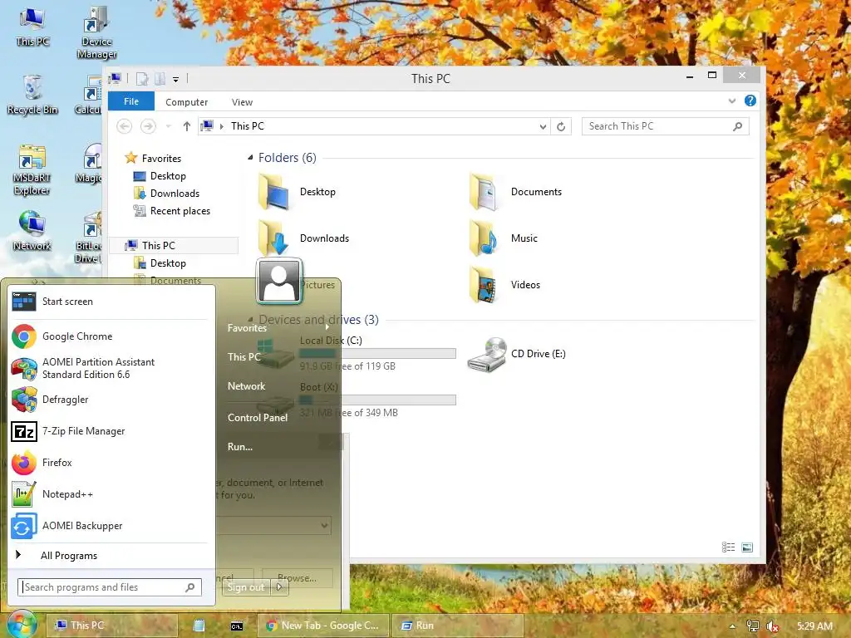Choose Run... in the Start menu
Viewport: 851px width, 638px height.
(240, 447)
